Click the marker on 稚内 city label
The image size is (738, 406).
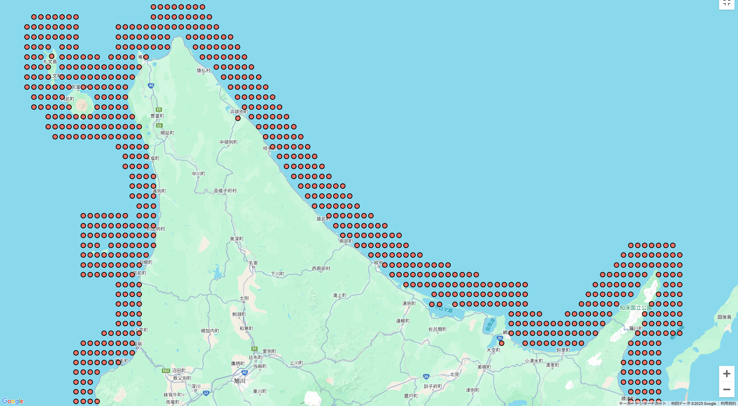pyautogui.click(x=146, y=57)
